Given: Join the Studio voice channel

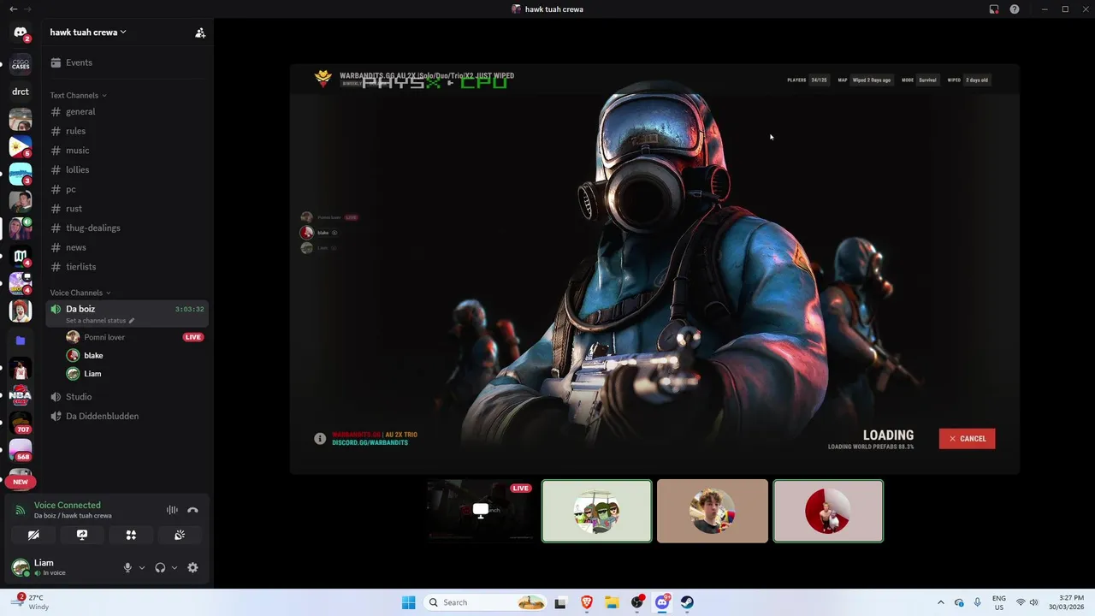Looking at the screenshot, I should (x=127, y=397).
